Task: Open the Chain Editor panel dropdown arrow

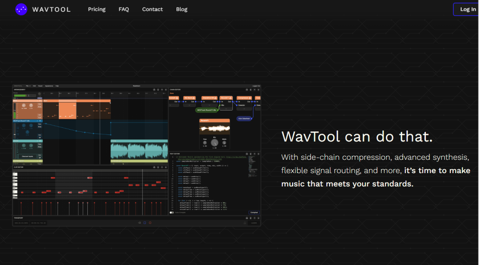Action: click(x=255, y=90)
